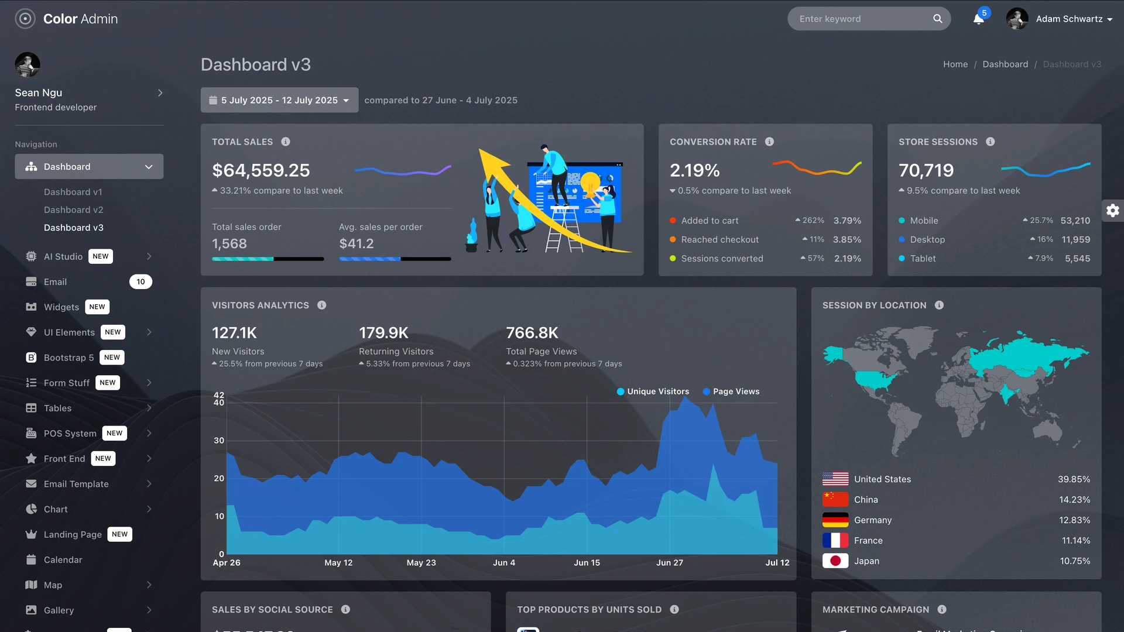Click the Sean Ngu sidebar avatar
Image resolution: width=1124 pixels, height=632 pixels.
tap(28, 65)
